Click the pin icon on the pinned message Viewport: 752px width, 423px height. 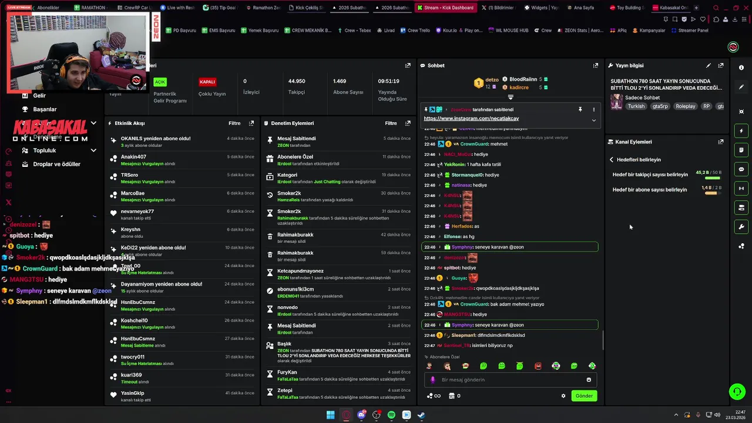(x=580, y=109)
